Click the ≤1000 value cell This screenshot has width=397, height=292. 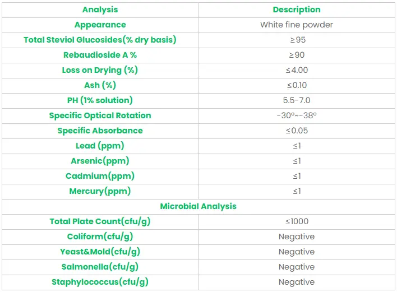pos(297,221)
